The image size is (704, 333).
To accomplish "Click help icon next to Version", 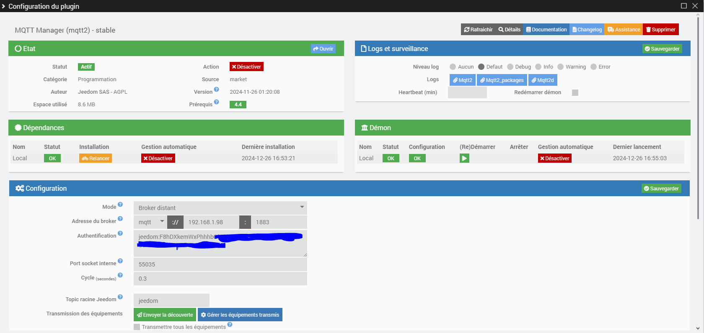I will click(x=217, y=89).
